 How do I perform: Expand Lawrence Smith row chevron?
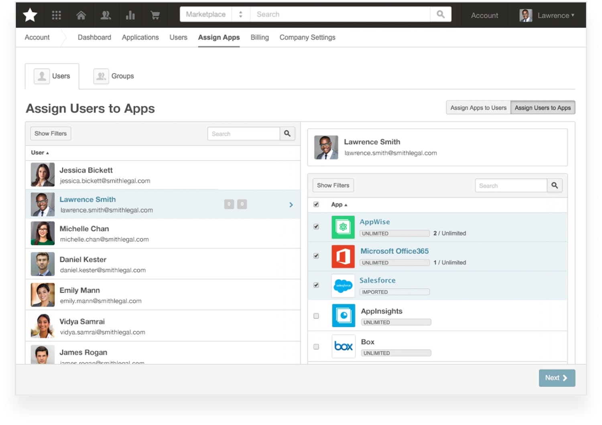(x=291, y=205)
